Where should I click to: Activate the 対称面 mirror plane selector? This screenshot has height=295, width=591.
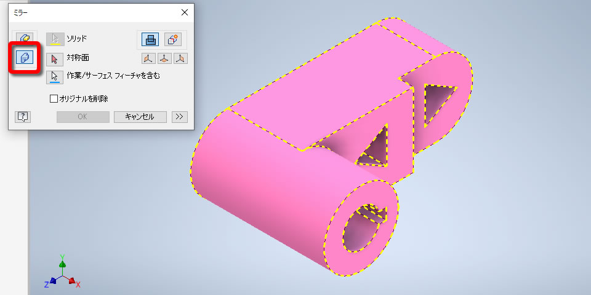pos(55,59)
